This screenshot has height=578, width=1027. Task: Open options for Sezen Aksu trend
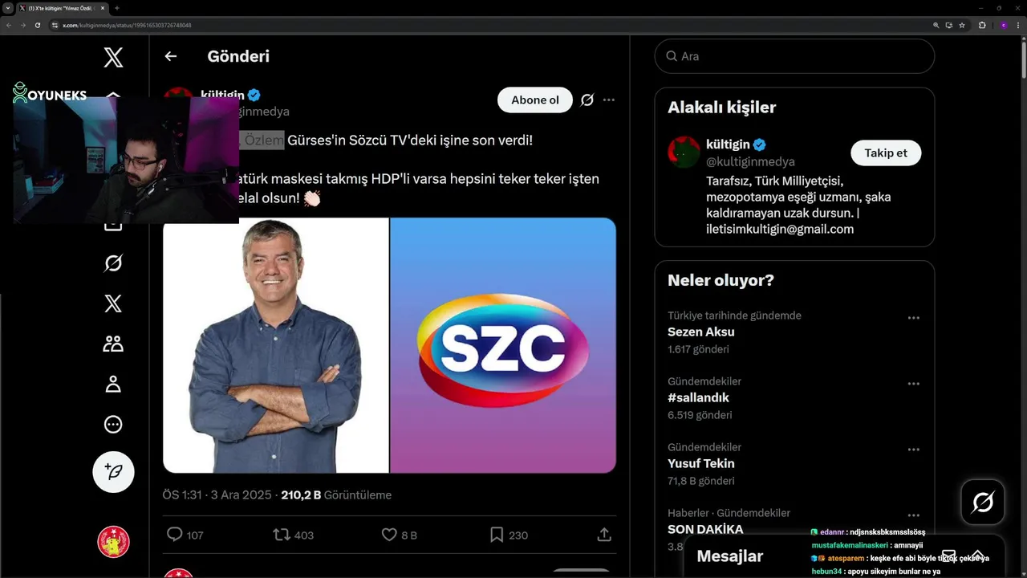913,318
